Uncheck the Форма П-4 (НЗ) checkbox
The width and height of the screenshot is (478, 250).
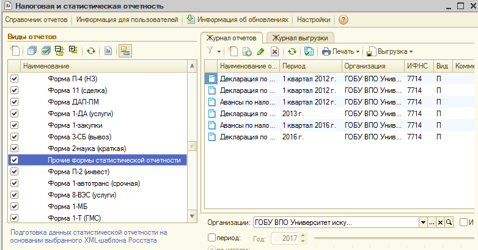tap(14, 79)
